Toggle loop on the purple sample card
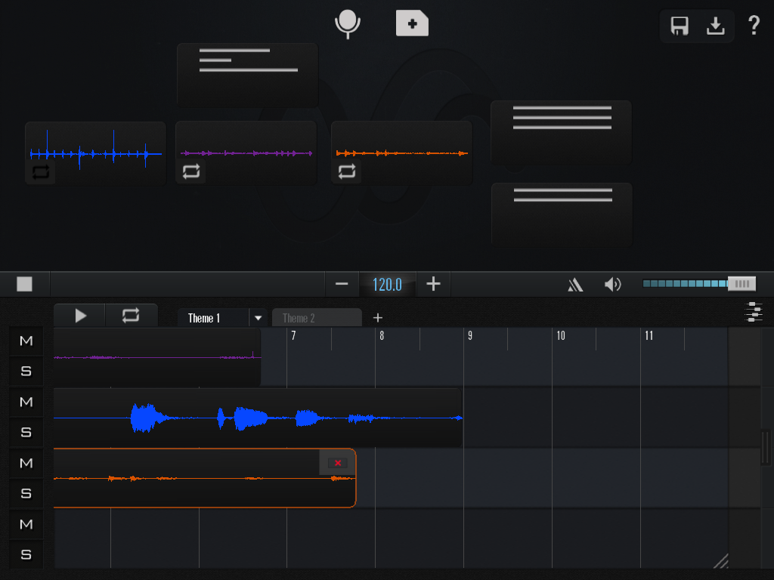Viewport: 774px width, 580px height. [191, 171]
